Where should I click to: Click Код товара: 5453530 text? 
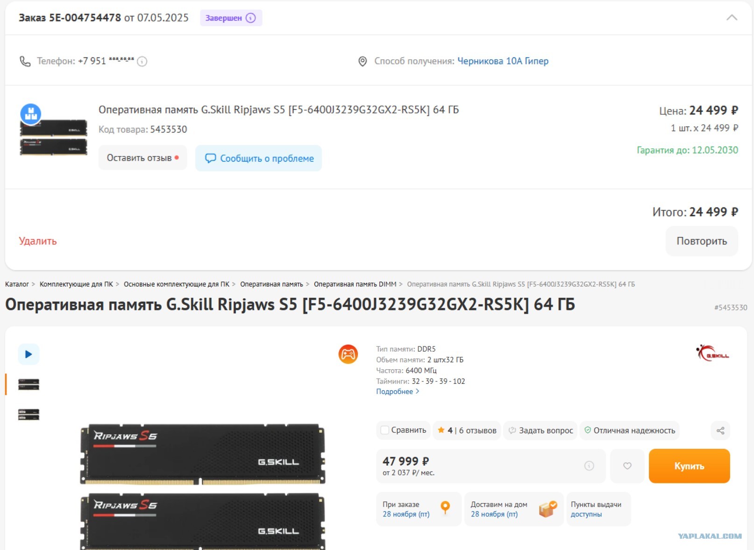(x=142, y=129)
